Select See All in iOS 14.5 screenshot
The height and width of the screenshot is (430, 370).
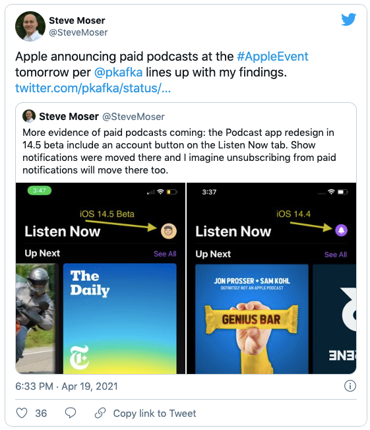165,254
